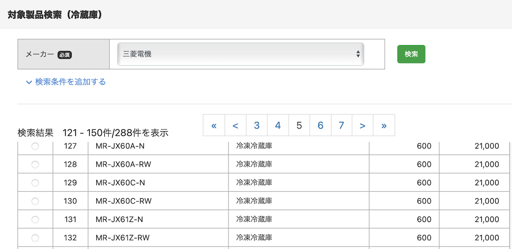Click model name MR-JX60C-N

point(121,183)
